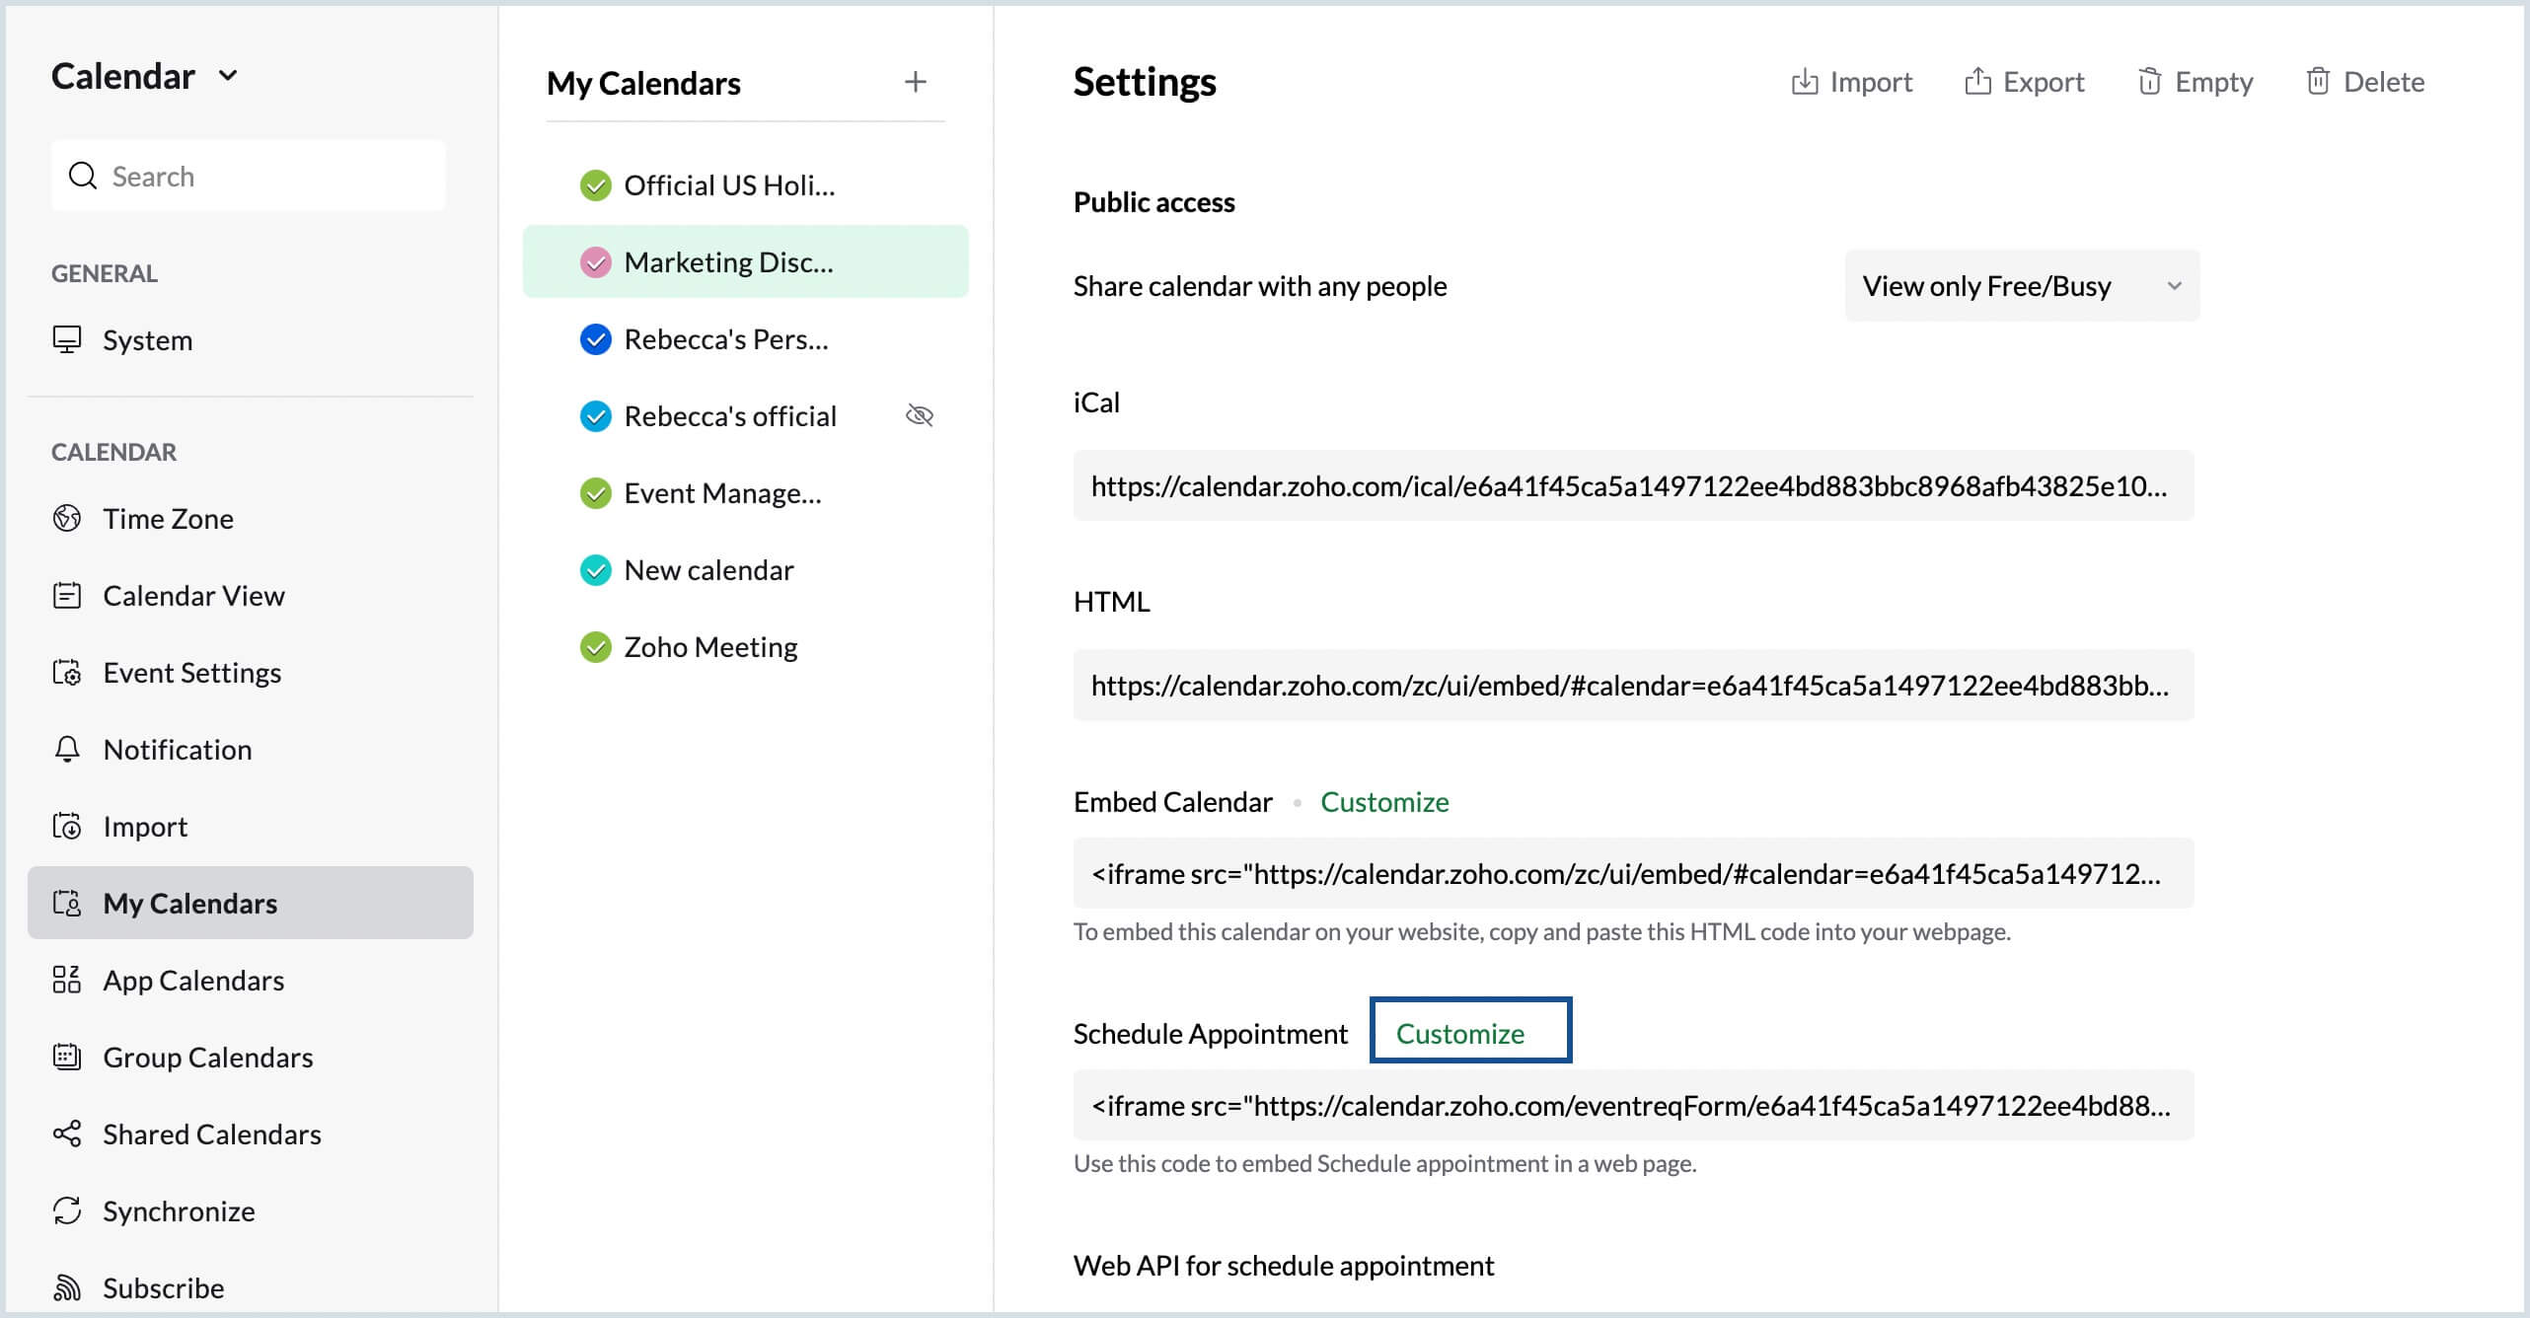Go to Shared Calendars menu item

(211, 1134)
